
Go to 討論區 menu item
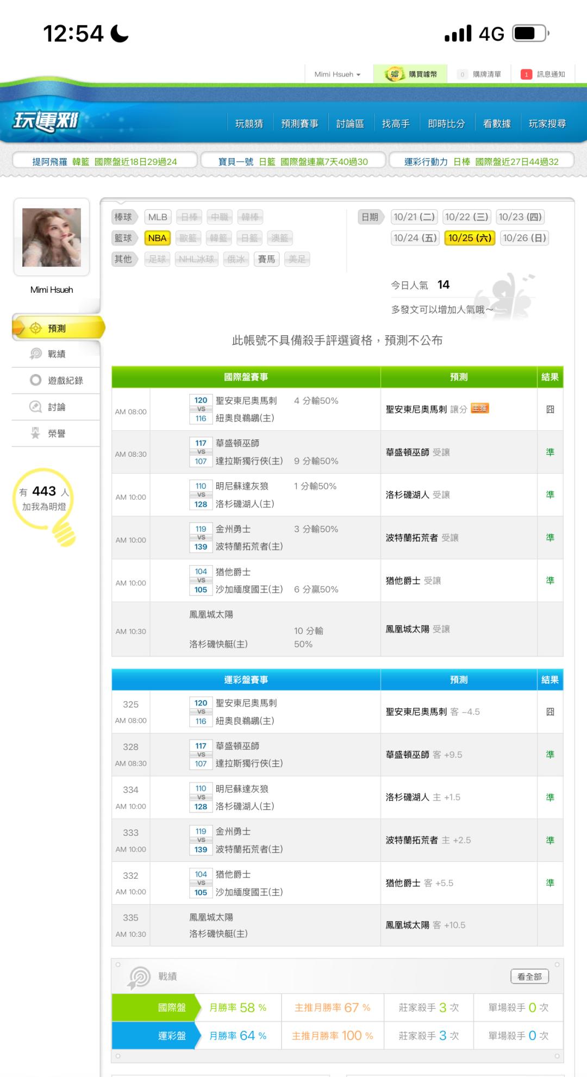(350, 124)
